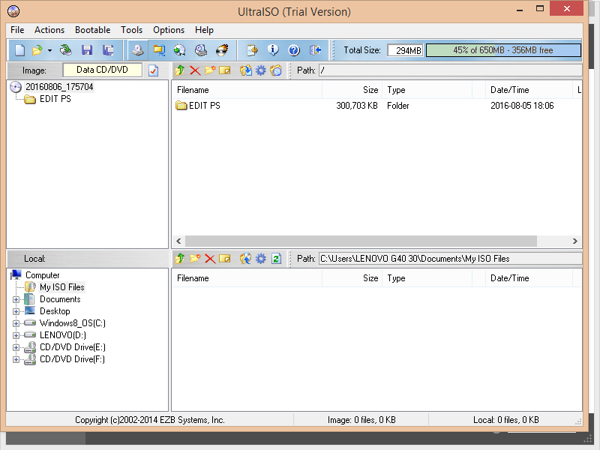
Task: Create a new image with New icon
Action: point(19,50)
